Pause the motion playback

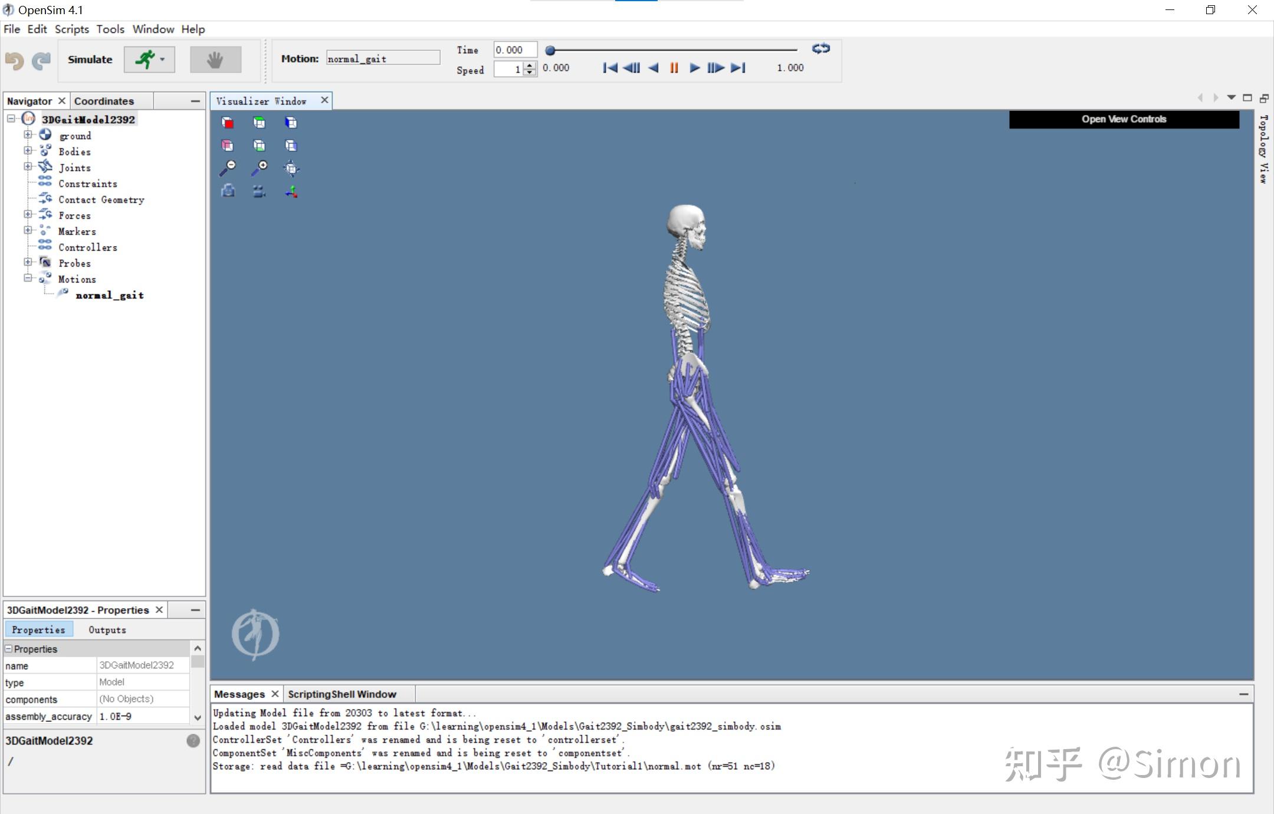click(x=674, y=68)
